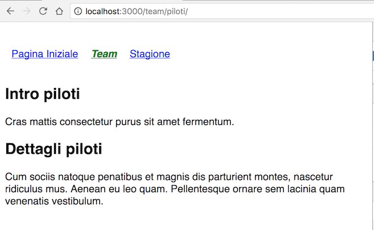Reload the current page
The height and width of the screenshot is (230, 374).
click(x=42, y=11)
